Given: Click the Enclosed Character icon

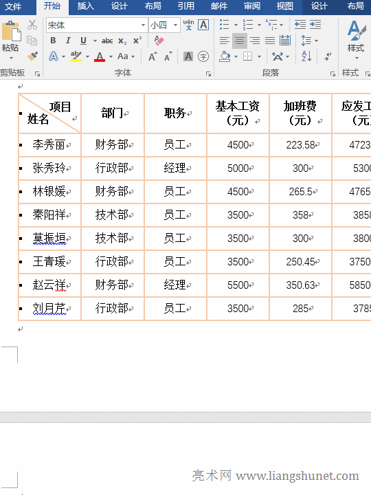Looking at the screenshot, I should pos(203,56).
